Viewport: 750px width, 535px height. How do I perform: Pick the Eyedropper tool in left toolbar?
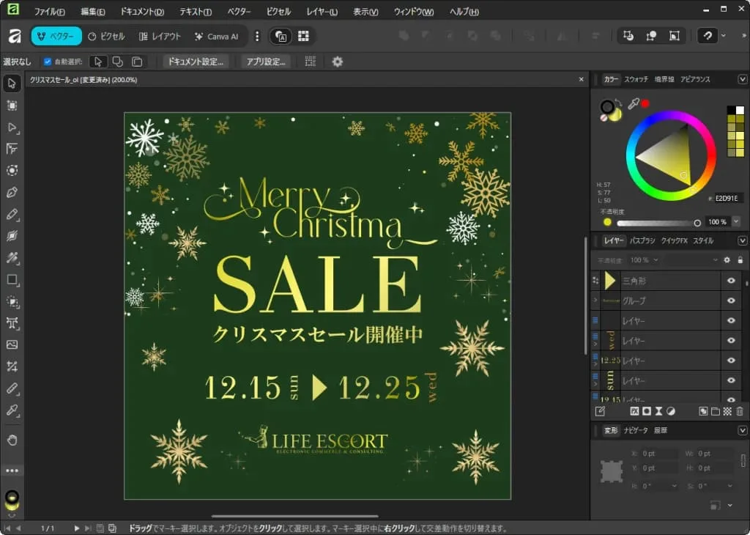12,410
